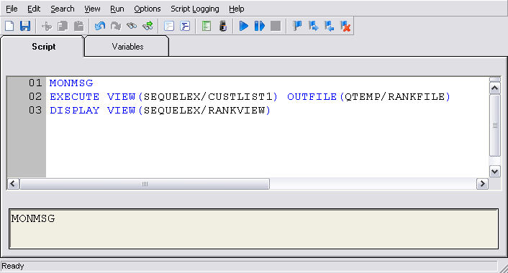Toggle bookmark with blue flag icon

coord(297,26)
